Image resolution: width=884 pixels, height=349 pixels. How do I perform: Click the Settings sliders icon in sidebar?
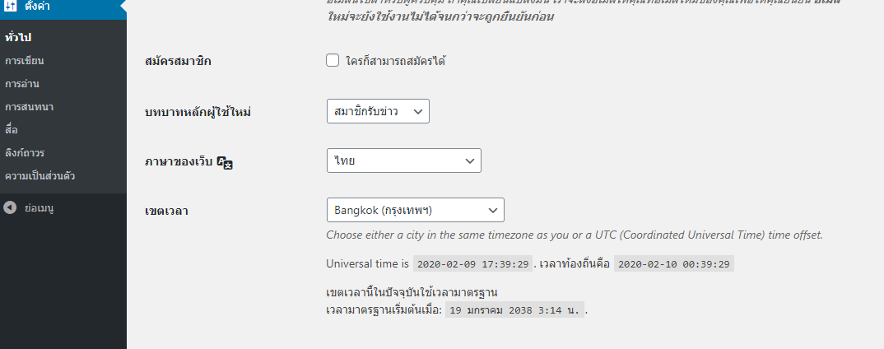(x=12, y=7)
